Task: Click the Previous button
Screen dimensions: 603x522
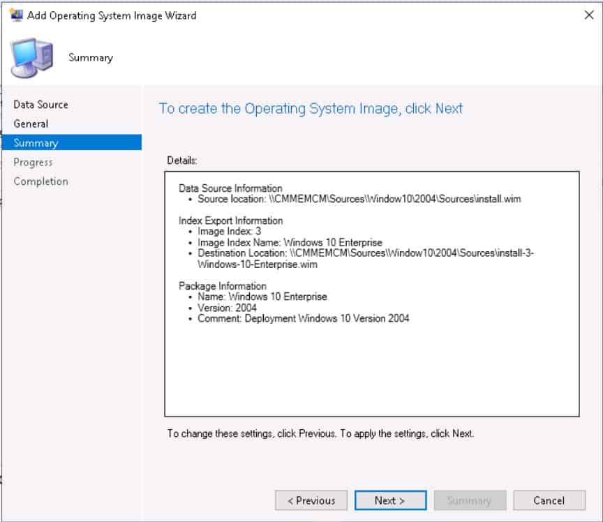Action: point(311,500)
